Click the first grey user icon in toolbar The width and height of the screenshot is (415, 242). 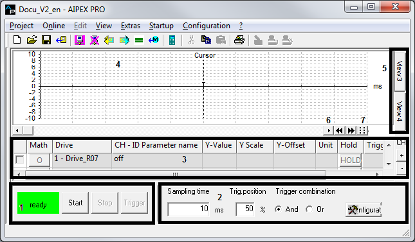(x=258, y=40)
